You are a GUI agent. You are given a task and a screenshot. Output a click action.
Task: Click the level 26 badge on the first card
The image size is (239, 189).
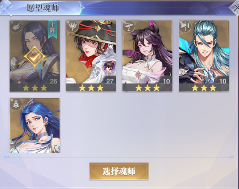coord(53,81)
